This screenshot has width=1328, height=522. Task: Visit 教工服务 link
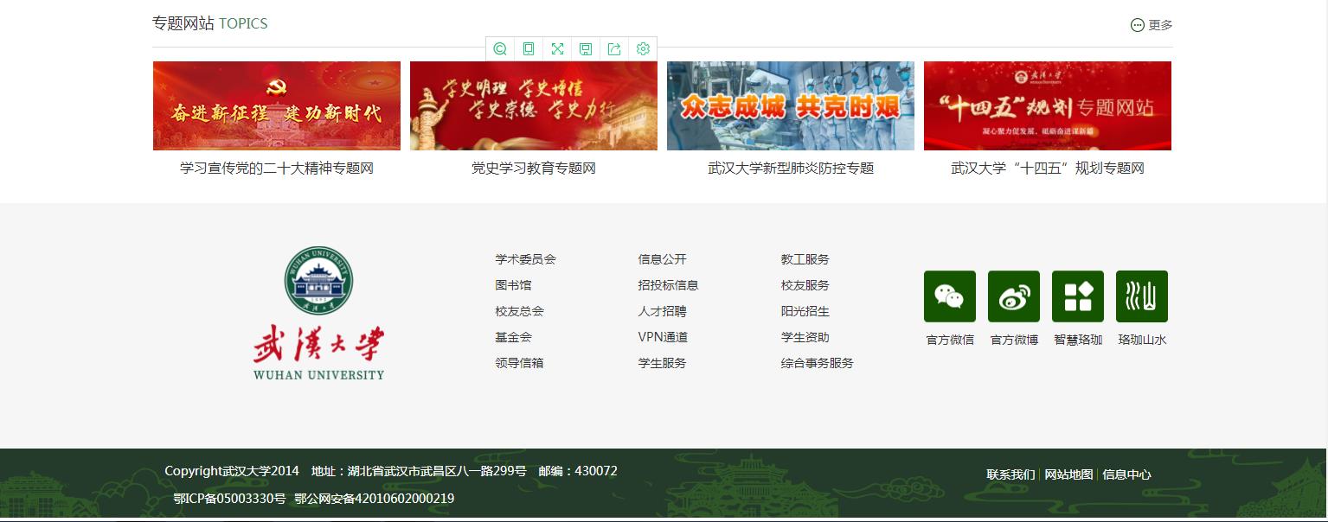coord(805,259)
